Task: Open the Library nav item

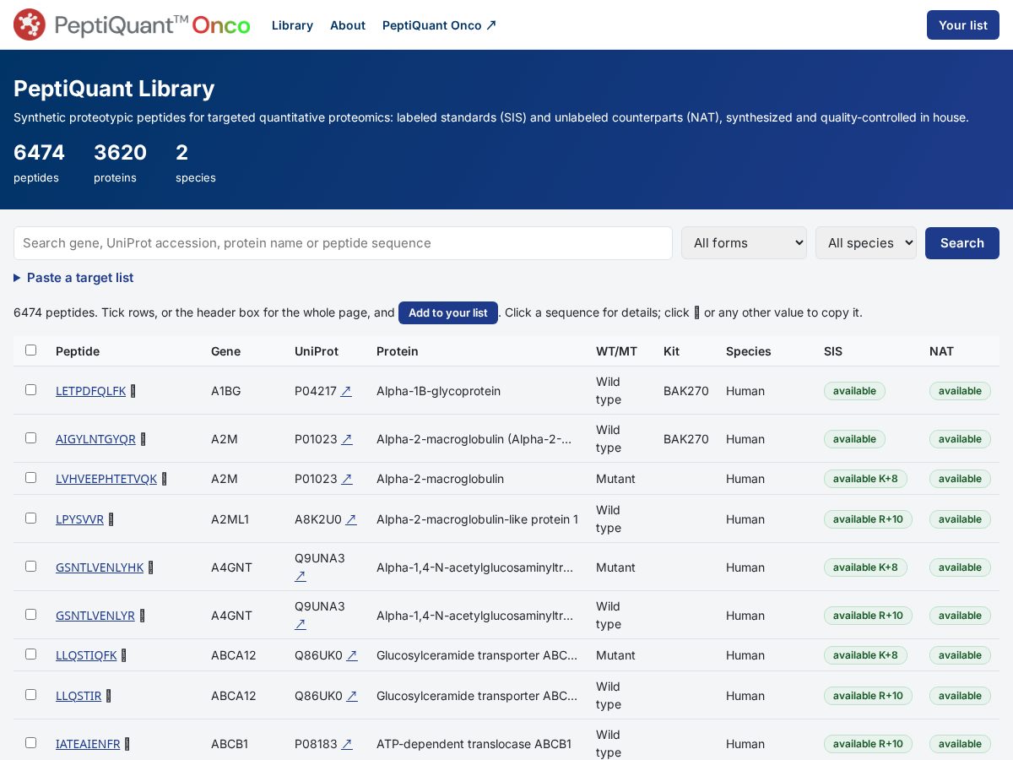Action: pos(292,25)
